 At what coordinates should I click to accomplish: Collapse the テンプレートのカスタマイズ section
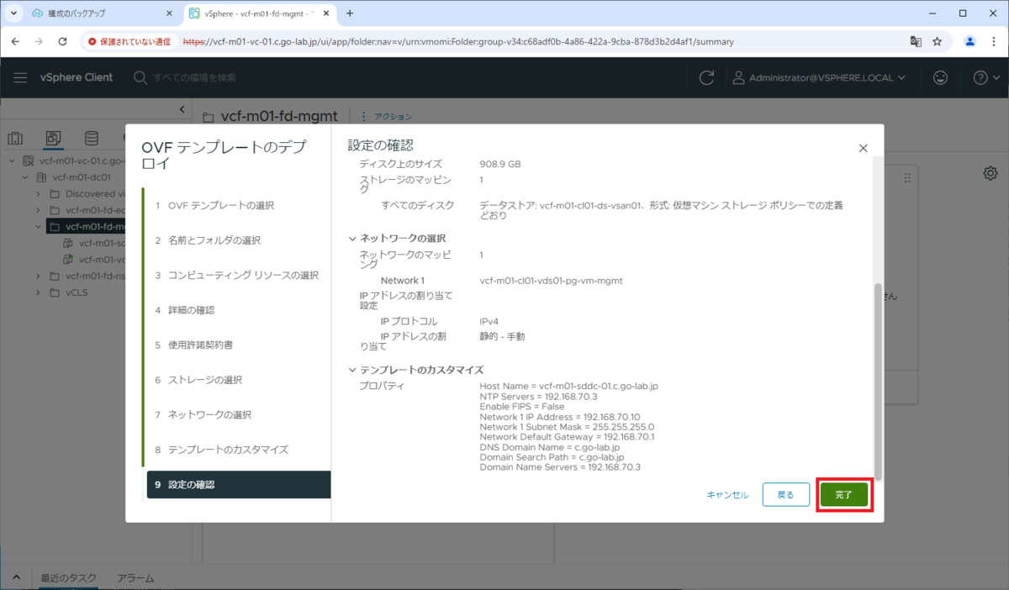point(353,370)
